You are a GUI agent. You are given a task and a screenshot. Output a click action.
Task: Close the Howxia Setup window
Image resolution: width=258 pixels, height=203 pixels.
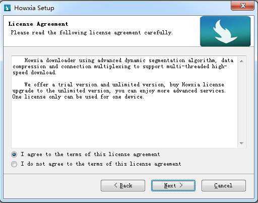point(242,6)
